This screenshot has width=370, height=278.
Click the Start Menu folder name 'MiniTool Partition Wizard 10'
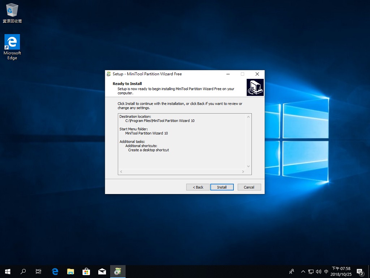click(147, 133)
